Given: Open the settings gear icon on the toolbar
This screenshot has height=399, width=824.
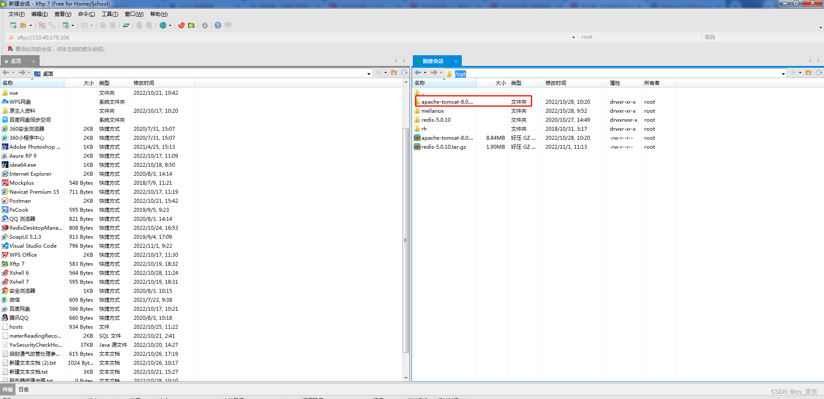Looking at the screenshot, I should click(x=205, y=25).
